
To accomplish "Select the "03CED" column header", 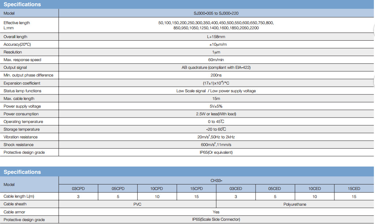I will coord(235,188).
